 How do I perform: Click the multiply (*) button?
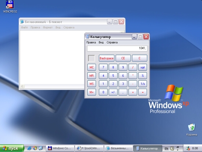point(133,75)
